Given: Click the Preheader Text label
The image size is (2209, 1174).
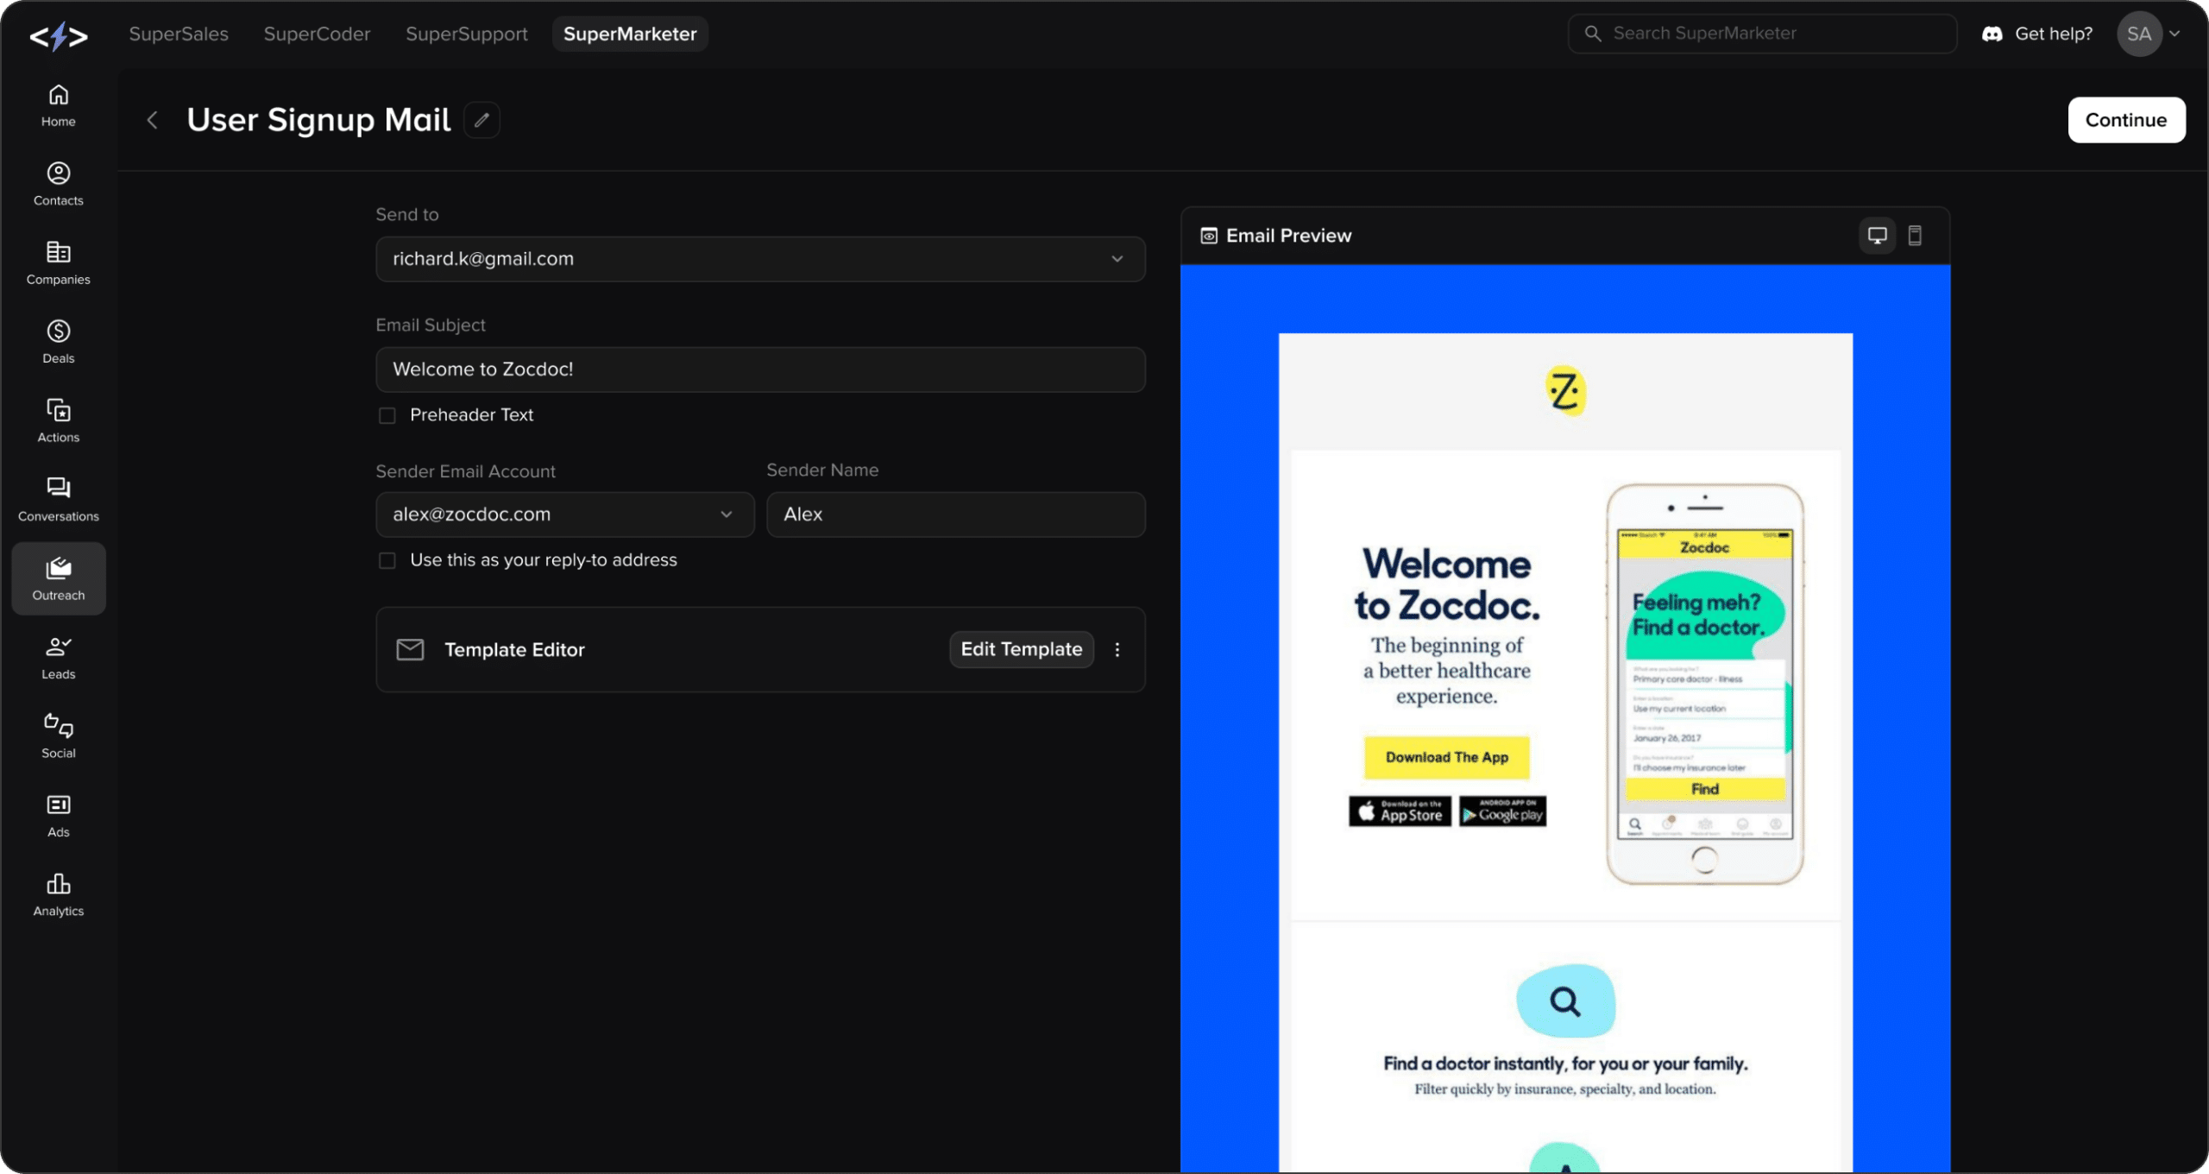Looking at the screenshot, I should [471, 415].
